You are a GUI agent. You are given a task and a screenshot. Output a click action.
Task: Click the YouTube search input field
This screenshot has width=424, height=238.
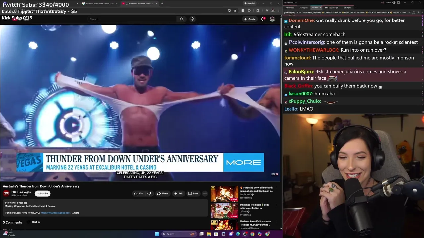(132, 19)
